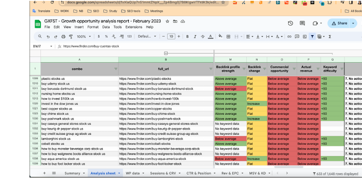Viewport: 362px width, 185px height.
Task: Open the combo column filter dropdown
Action: [x=116, y=69]
